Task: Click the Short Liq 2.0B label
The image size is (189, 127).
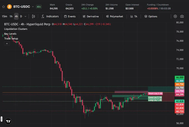Action: 155,94
